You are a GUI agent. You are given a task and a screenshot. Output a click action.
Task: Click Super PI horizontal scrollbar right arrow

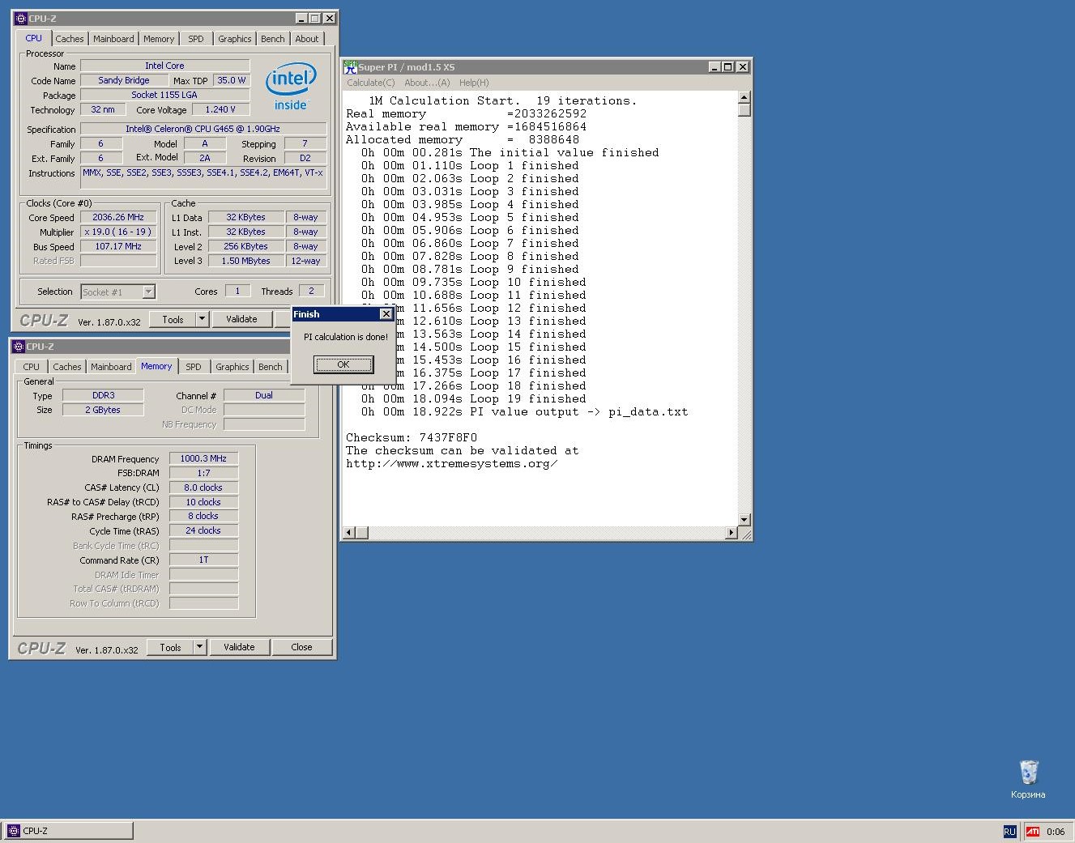click(x=732, y=532)
